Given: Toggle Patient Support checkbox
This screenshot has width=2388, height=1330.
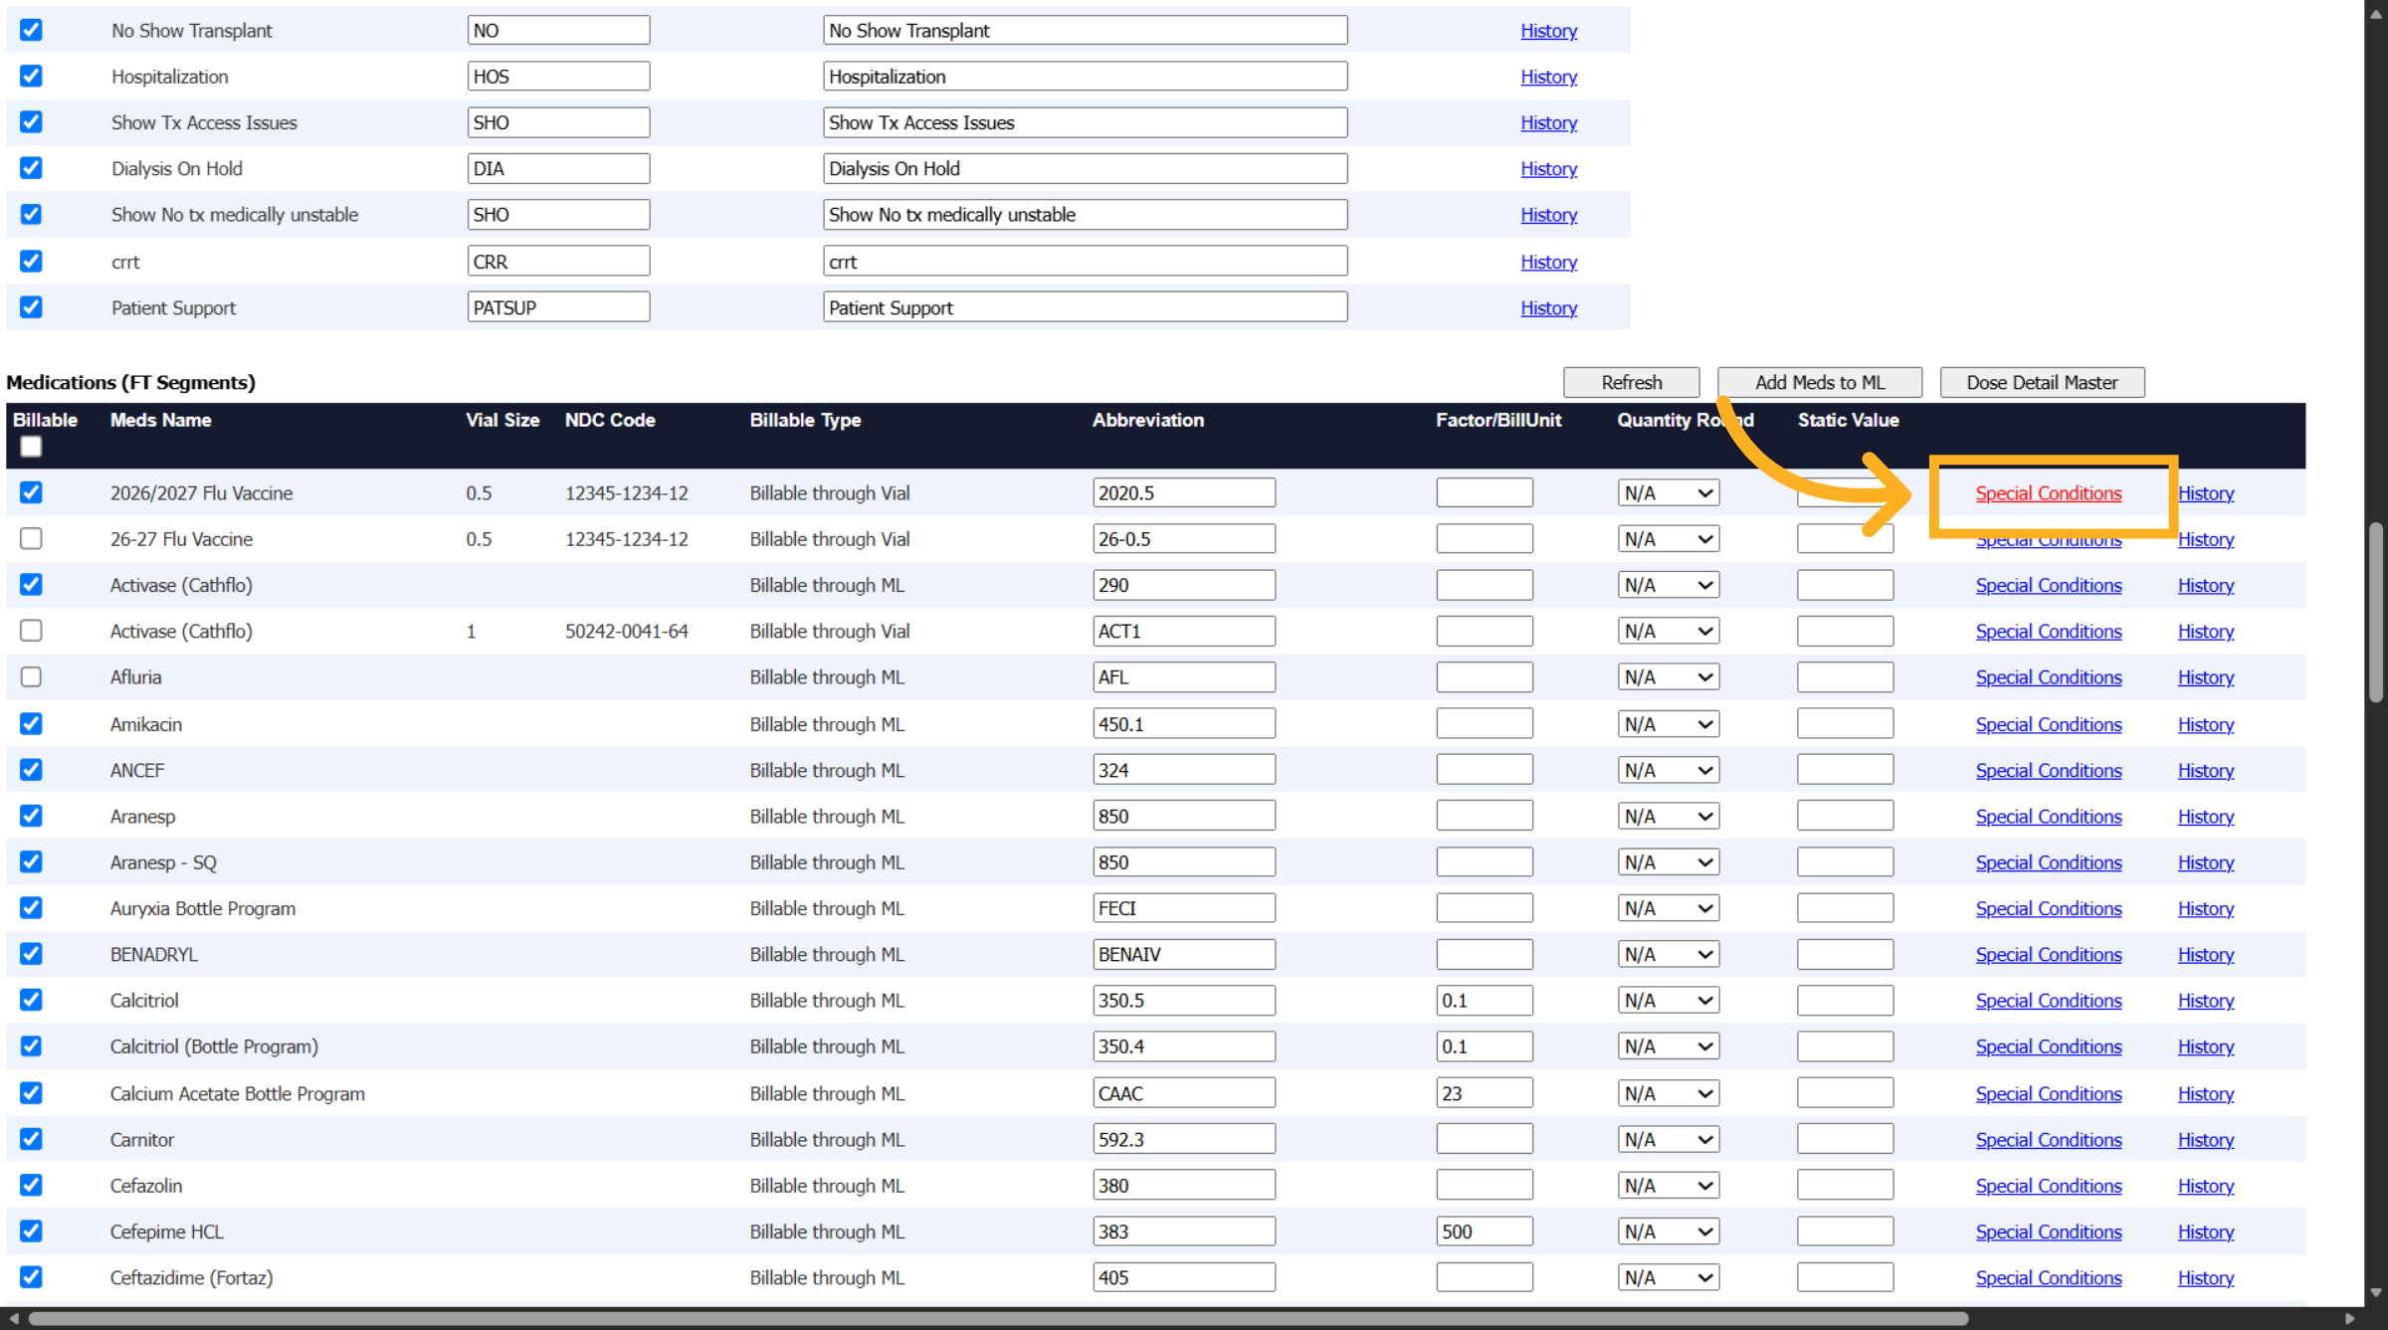Looking at the screenshot, I should [x=31, y=306].
